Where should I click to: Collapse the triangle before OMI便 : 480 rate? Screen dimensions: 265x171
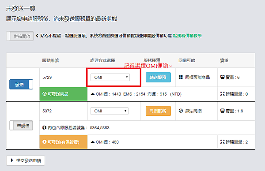93,142
